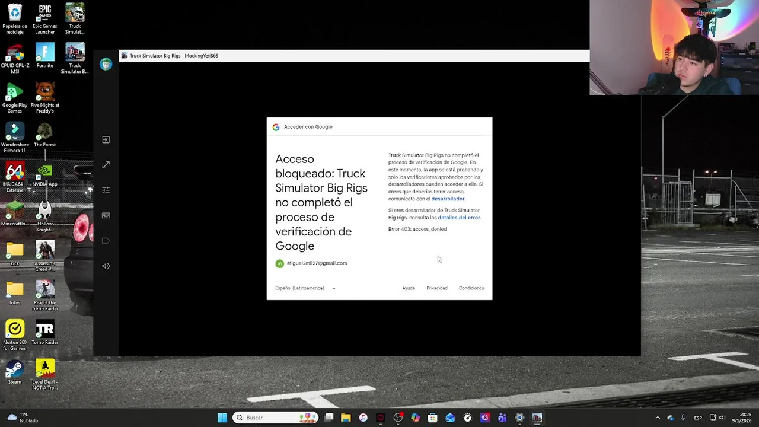This screenshot has height=427, width=759.
Task: Select NVIDIA App desktop shortcut
Action: pyautogui.click(x=45, y=175)
